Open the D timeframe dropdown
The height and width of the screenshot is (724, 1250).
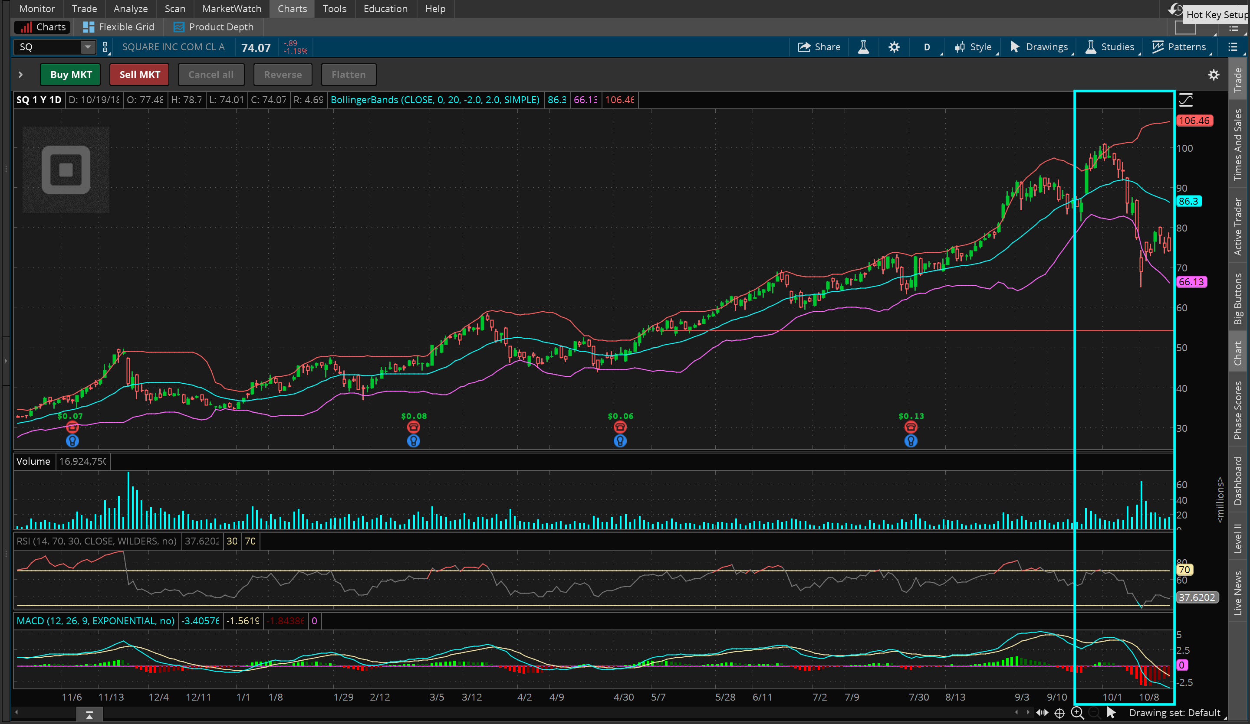927,47
